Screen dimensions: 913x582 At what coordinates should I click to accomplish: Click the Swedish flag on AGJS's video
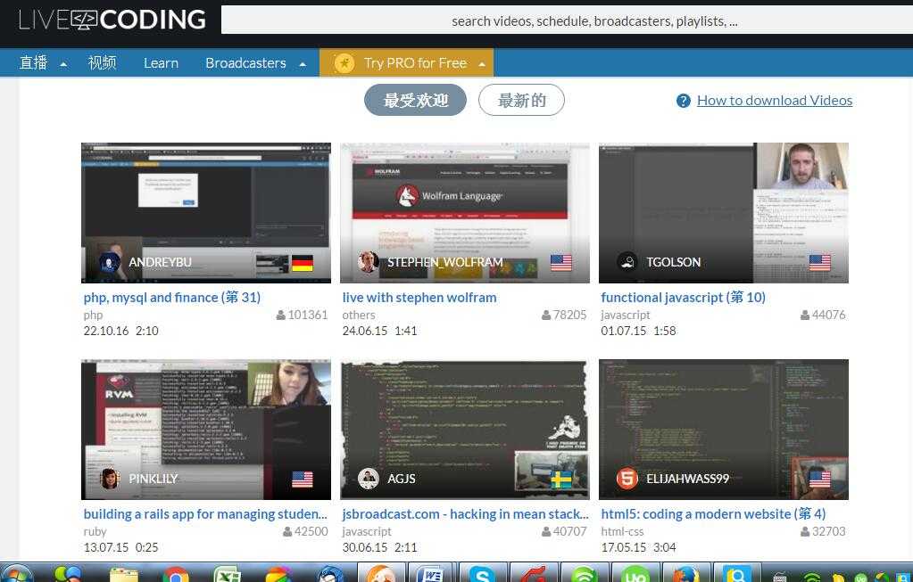[x=561, y=480]
